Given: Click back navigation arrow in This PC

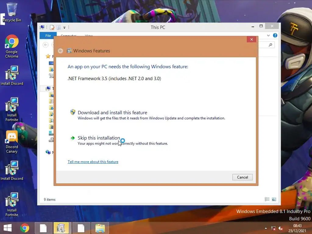Looking at the screenshot, I should pyautogui.click(x=46, y=45).
